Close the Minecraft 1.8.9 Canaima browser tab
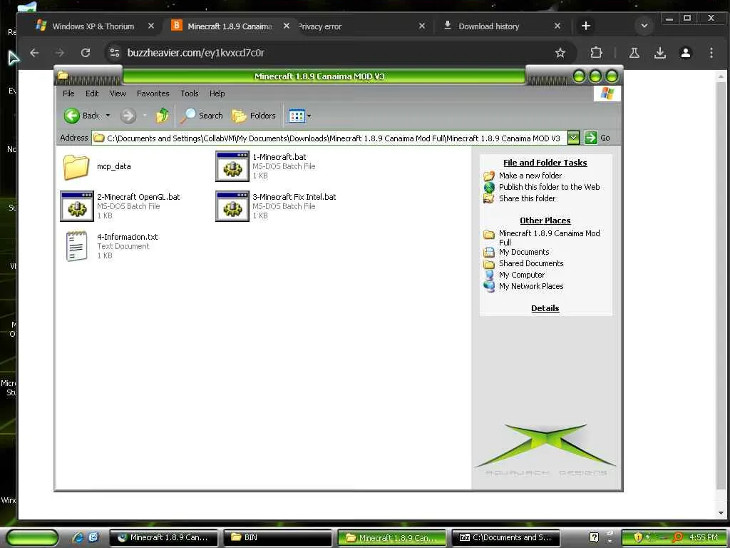Screen dimensions: 730x548 pos(287,26)
